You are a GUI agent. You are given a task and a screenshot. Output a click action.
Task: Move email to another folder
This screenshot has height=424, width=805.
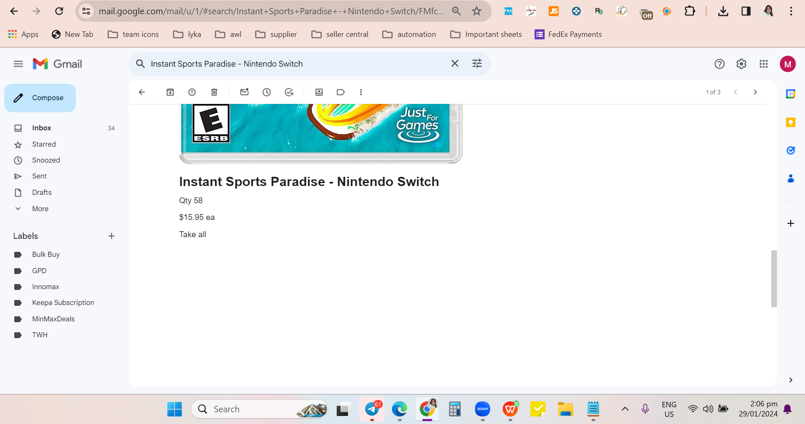point(319,92)
